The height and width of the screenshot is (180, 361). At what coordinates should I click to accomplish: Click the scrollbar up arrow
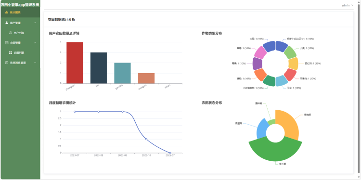359,2
